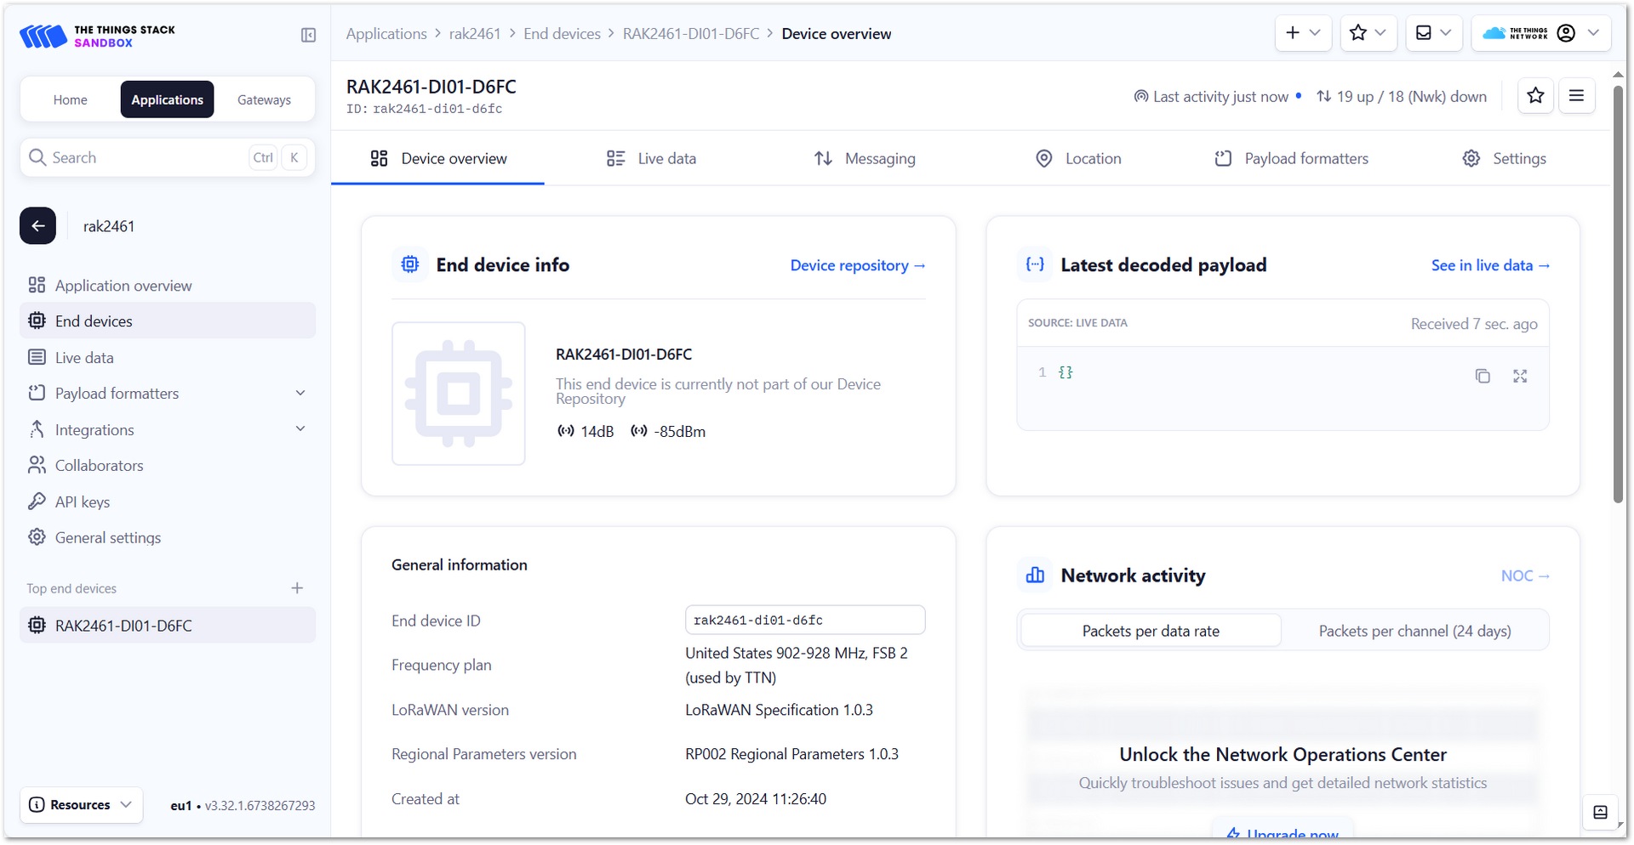This screenshot has height=845, width=1634.
Task: Open the Device repository link
Action: [x=858, y=265]
